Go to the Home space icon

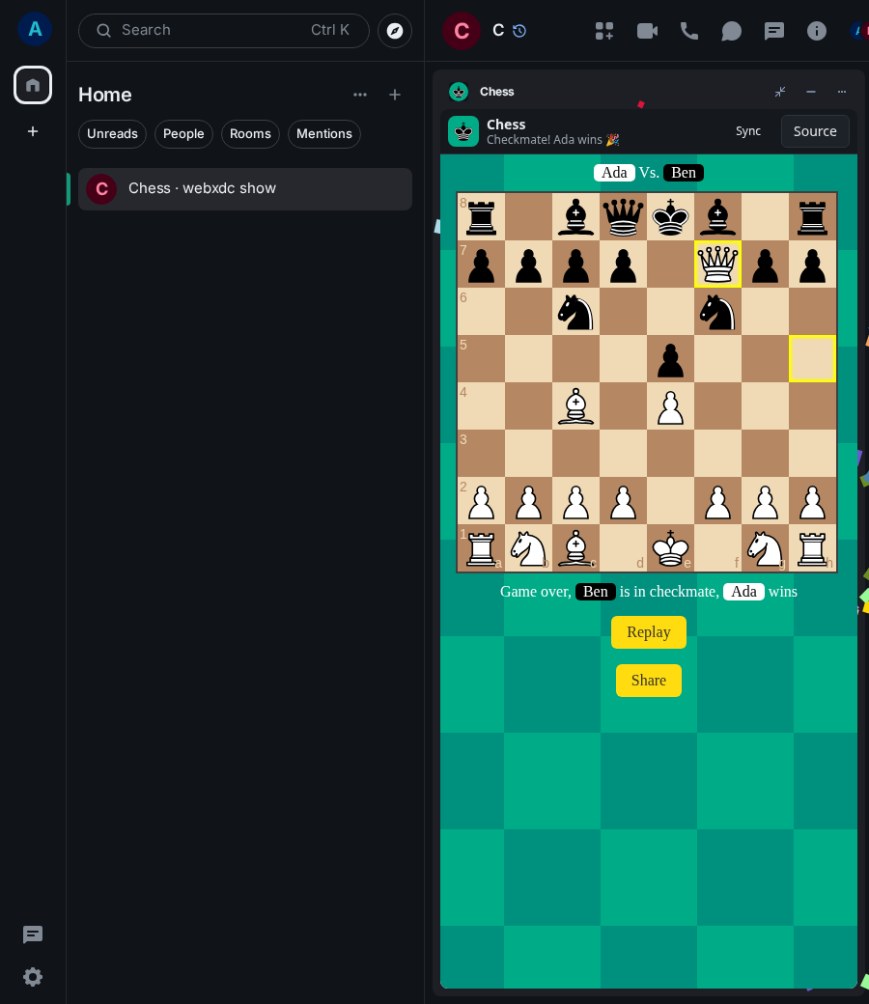pos(33,85)
